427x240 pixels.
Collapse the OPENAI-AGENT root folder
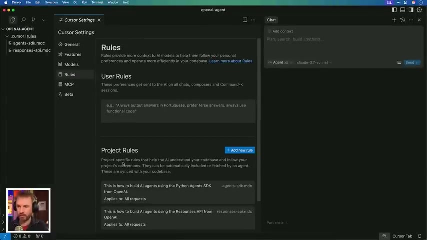[20, 29]
